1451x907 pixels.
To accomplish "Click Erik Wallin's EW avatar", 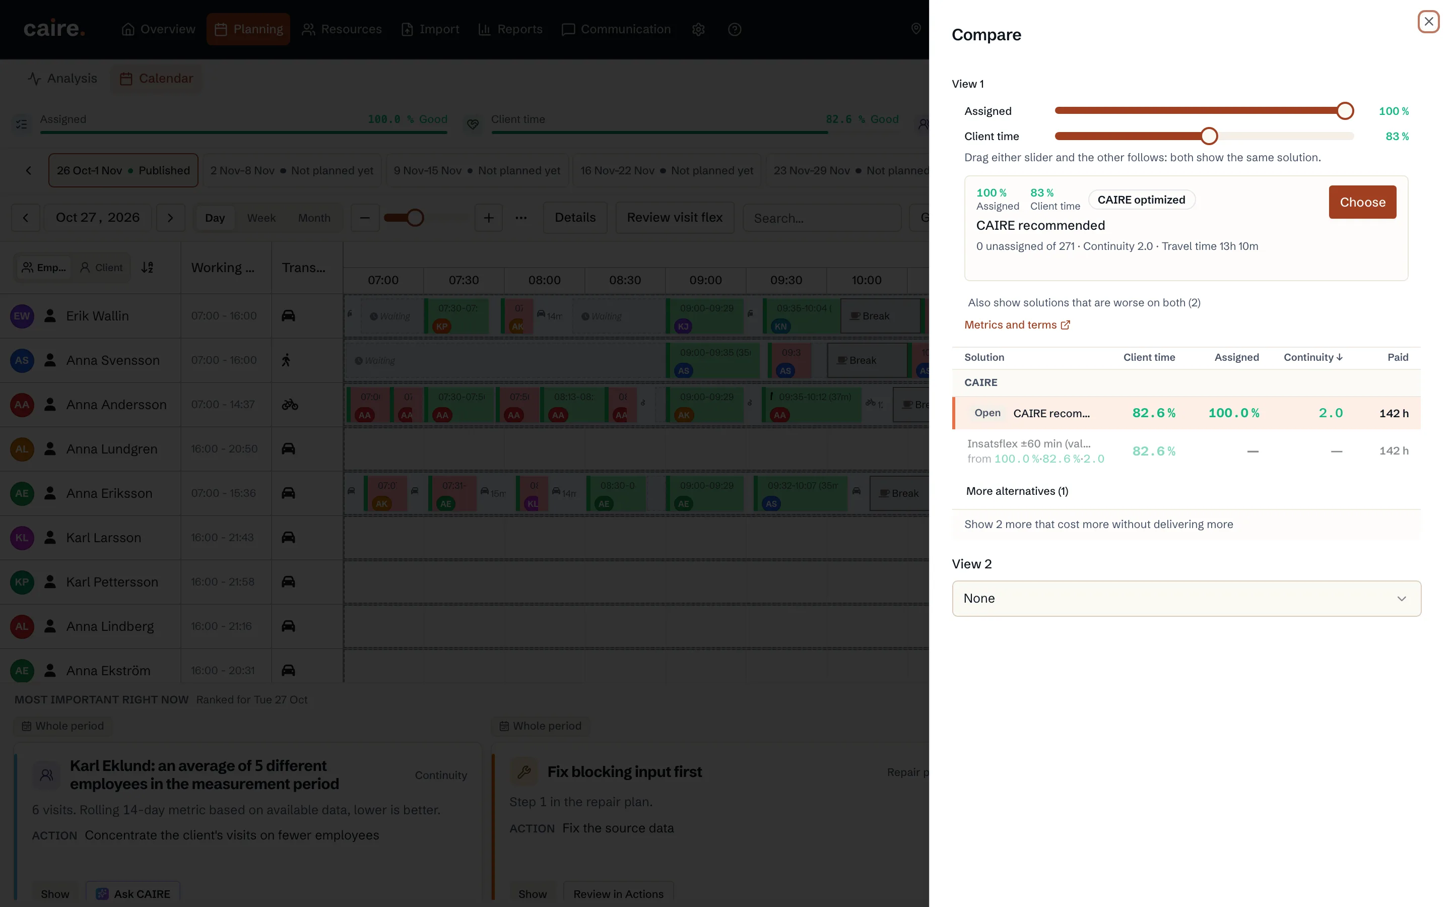I will pyautogui.click(x=22, y=316).
